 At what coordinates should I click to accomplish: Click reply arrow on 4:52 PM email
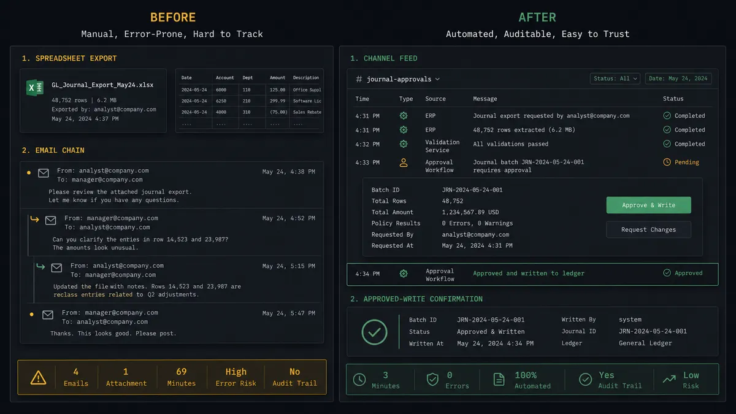[35, 219]
